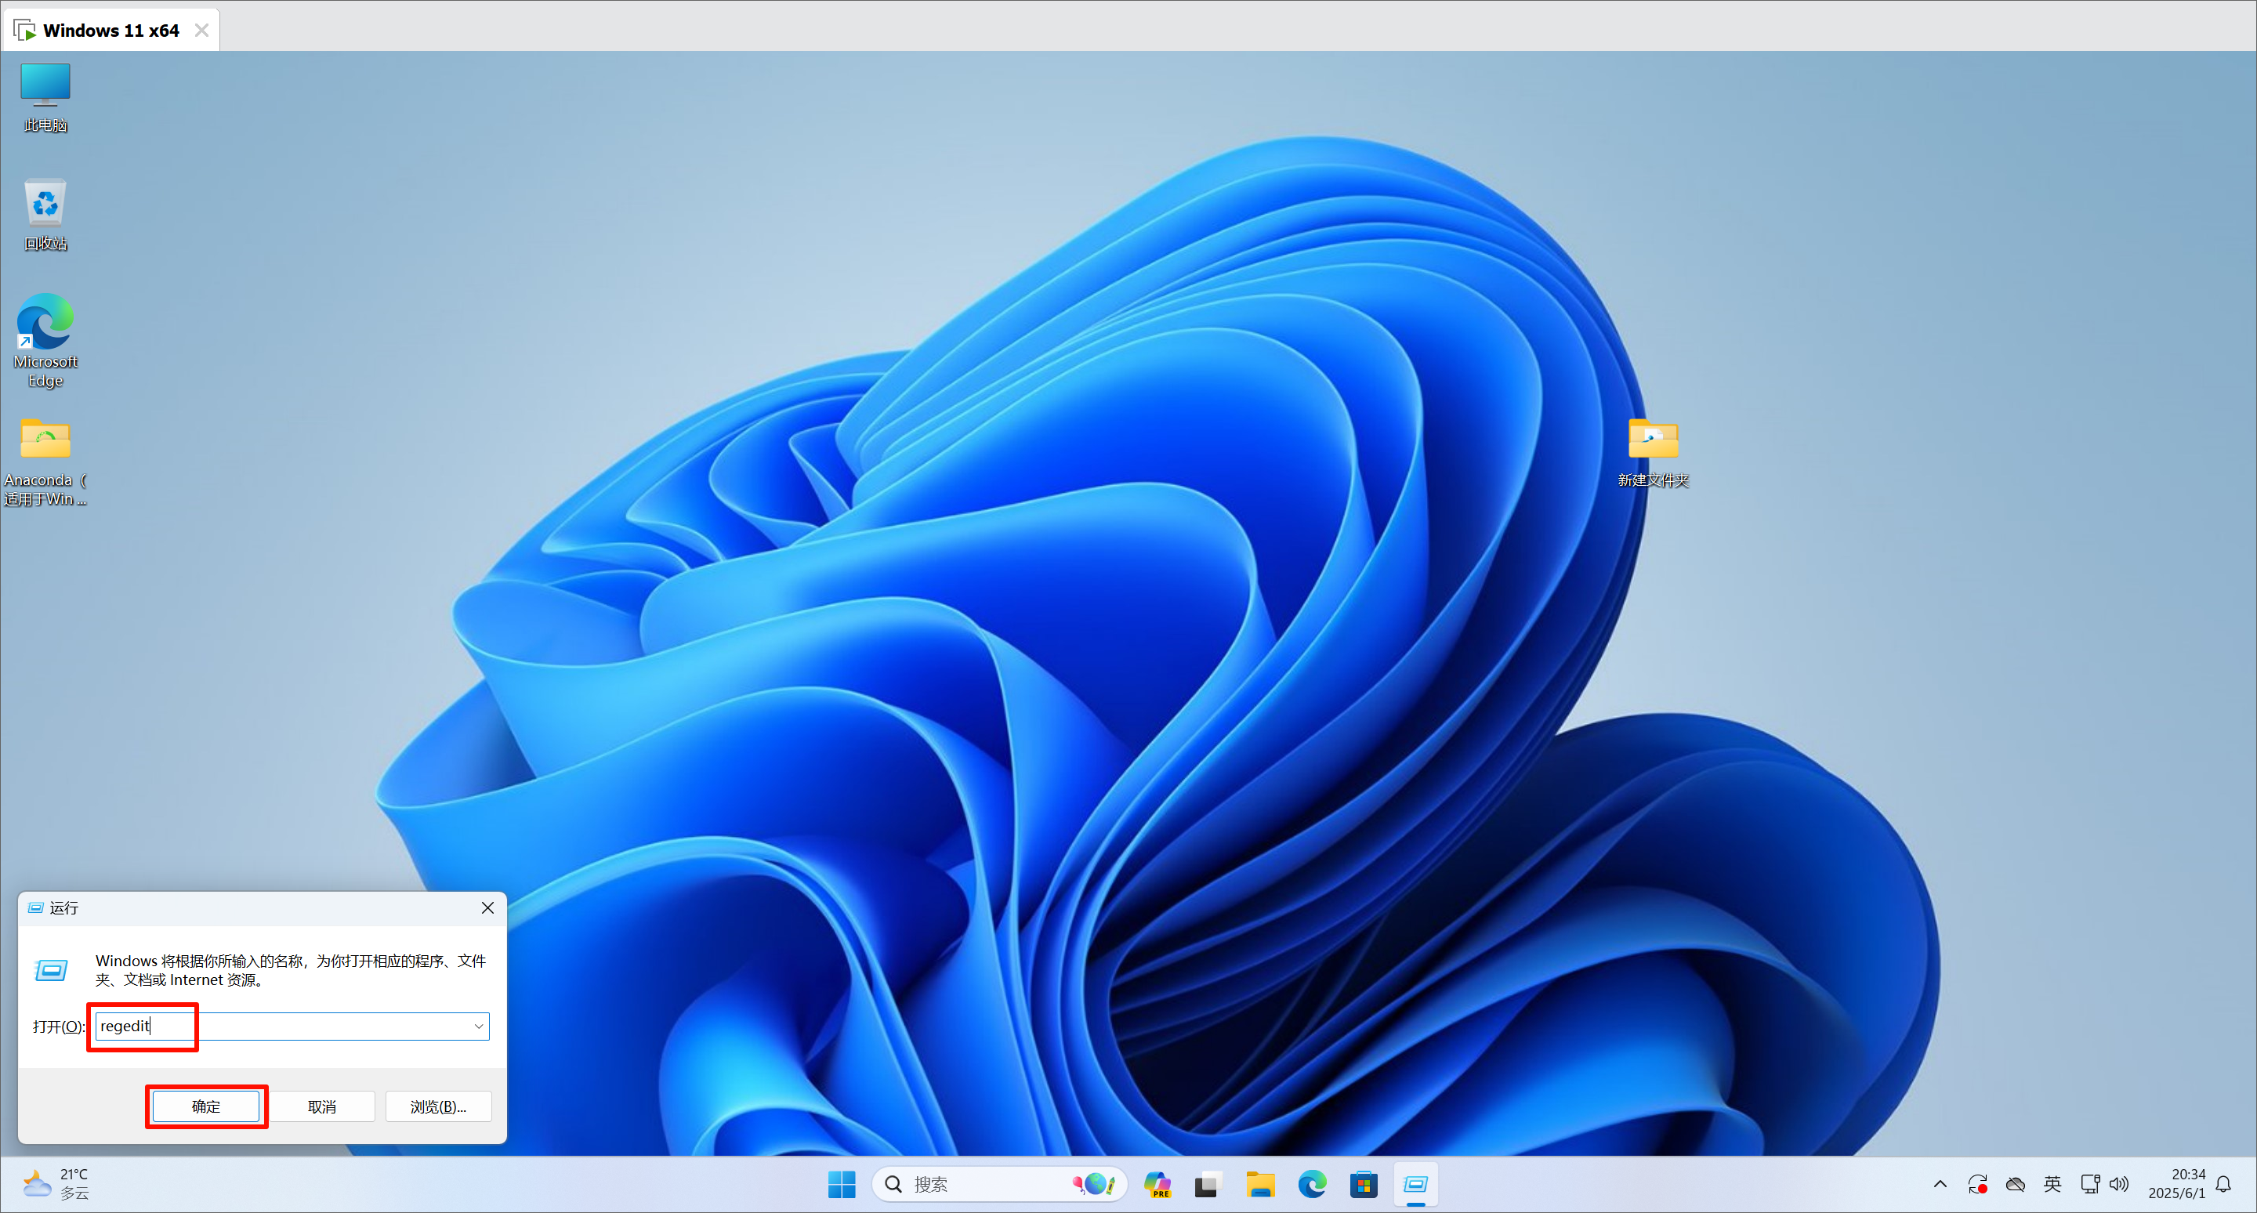The width and height of the screenshot is (2257, 1213).
Task: Open the volume speaker tray icon
Action: coord(2118,1184)
